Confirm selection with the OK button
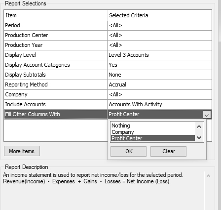Screen dimensions: 221x210 [x=128, y=151]
